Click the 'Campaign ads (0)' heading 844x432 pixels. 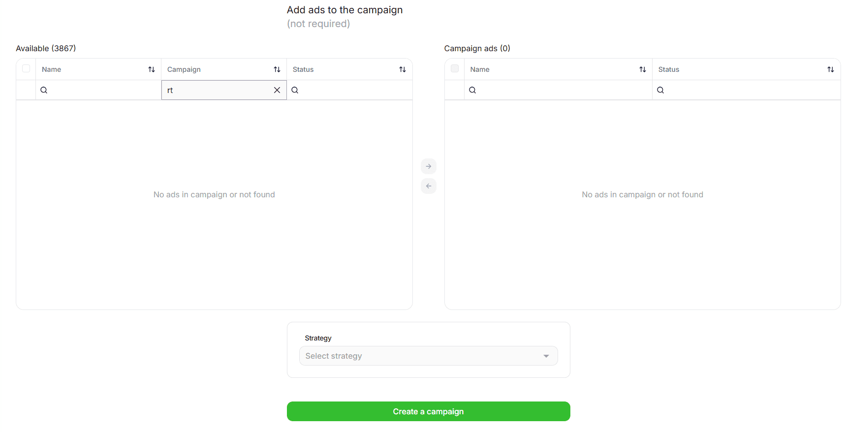477,48
